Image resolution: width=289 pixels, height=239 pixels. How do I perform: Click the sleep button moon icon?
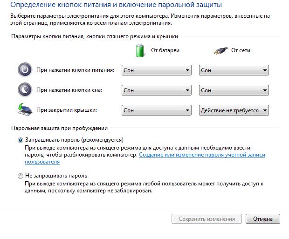pyautogui.click(x=24, y=90)
